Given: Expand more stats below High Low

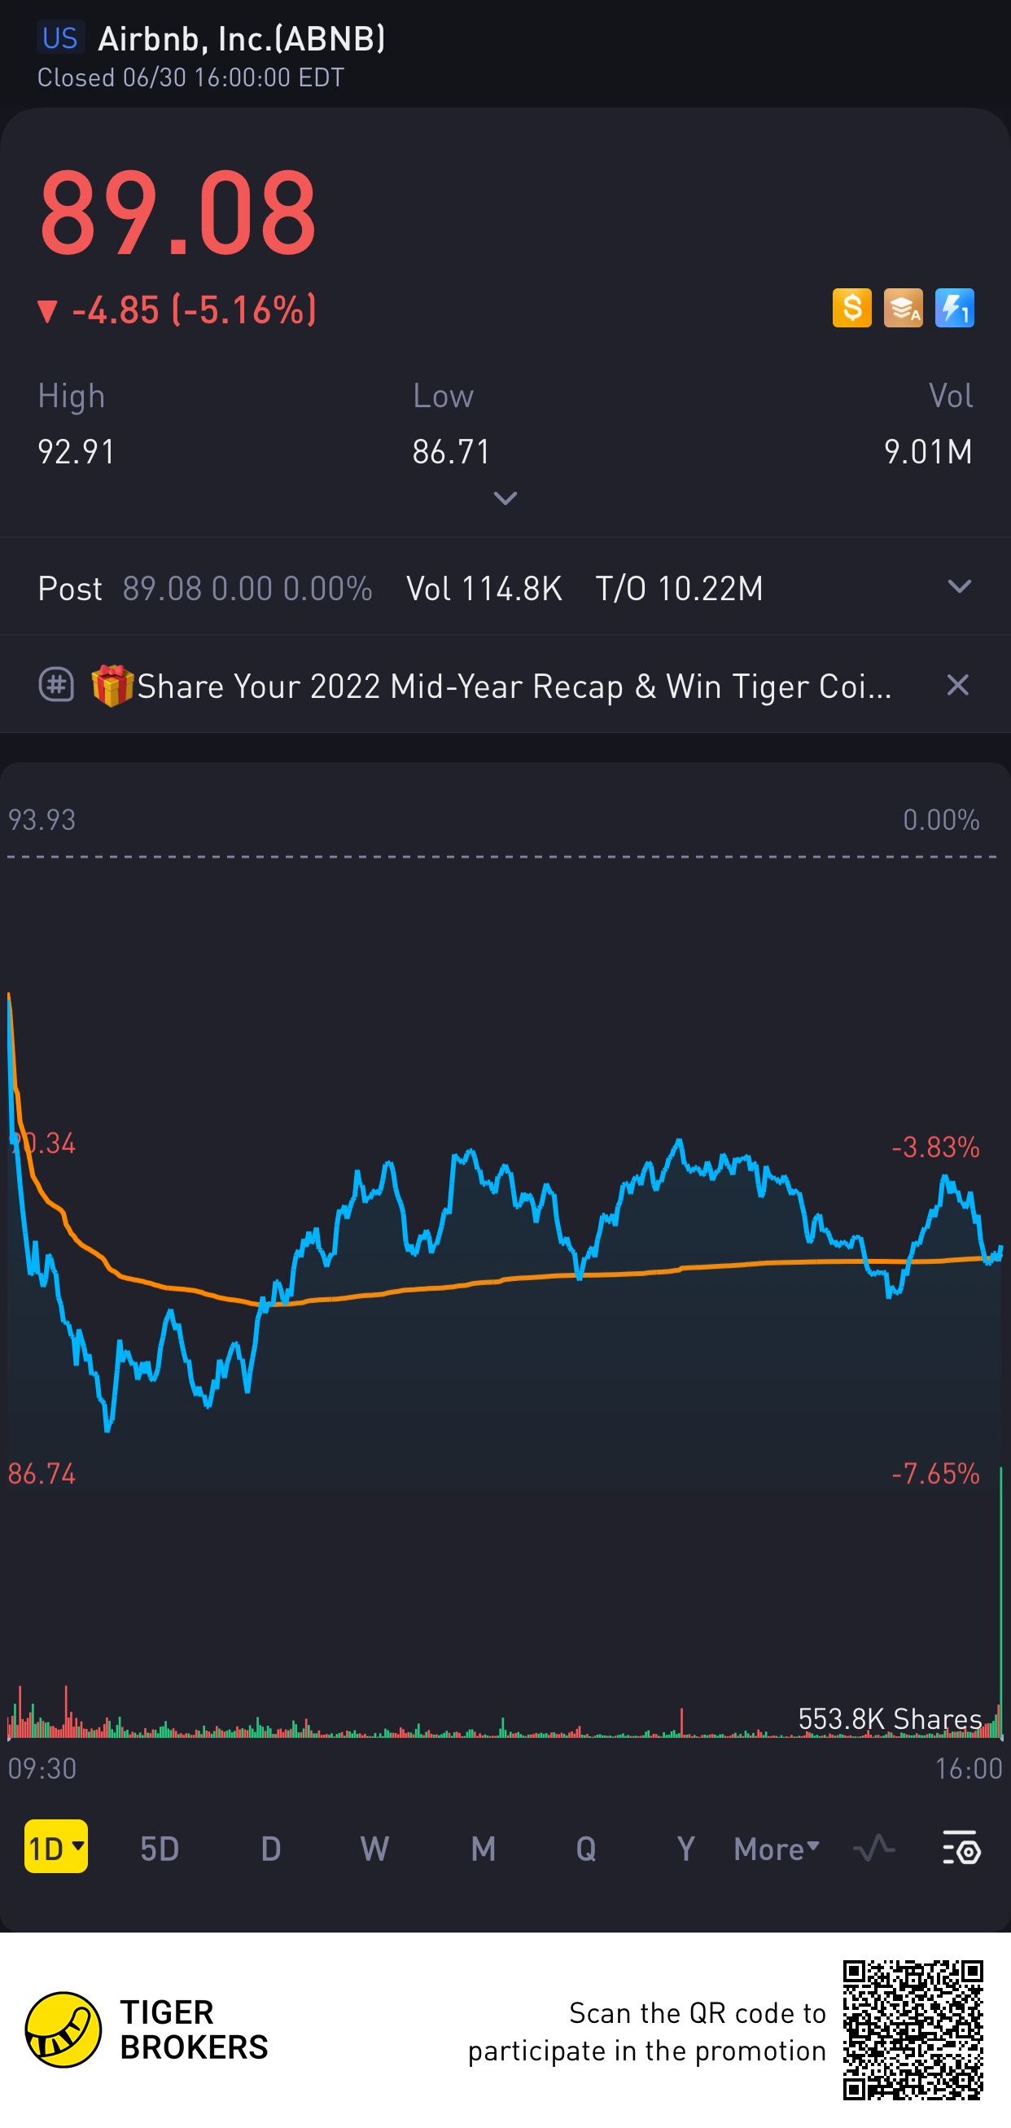Looking at the screenshot, I should click(x=505, y=498).
